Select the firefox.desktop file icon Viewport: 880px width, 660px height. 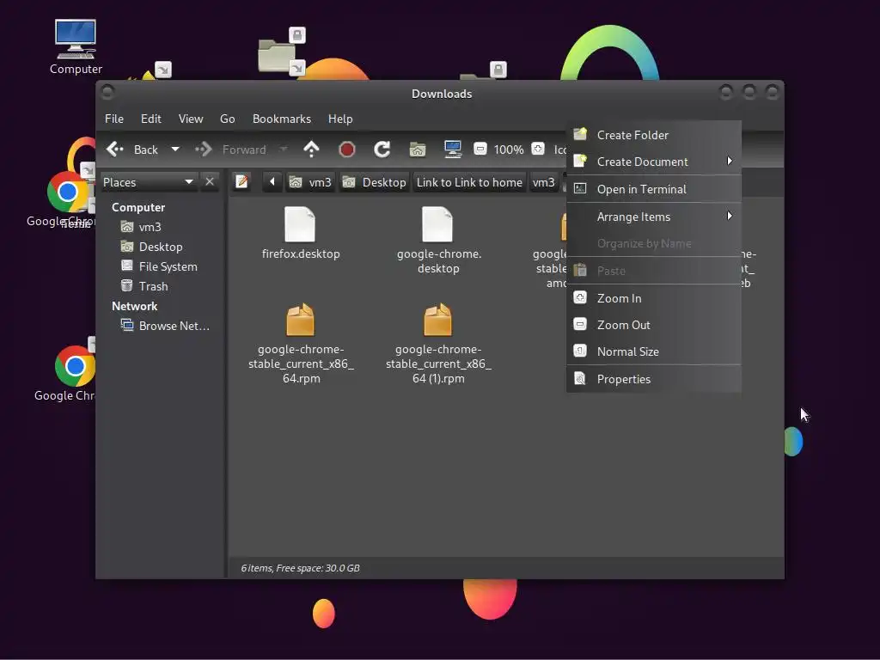pyautogui.click(x=300, y=224)
